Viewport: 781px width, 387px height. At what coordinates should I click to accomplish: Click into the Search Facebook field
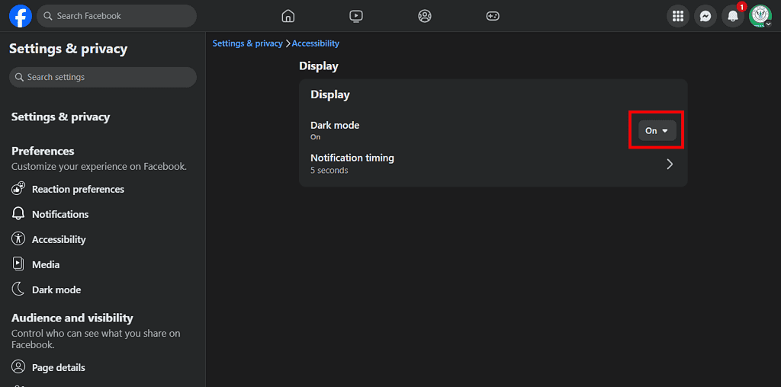click(117, 16)
